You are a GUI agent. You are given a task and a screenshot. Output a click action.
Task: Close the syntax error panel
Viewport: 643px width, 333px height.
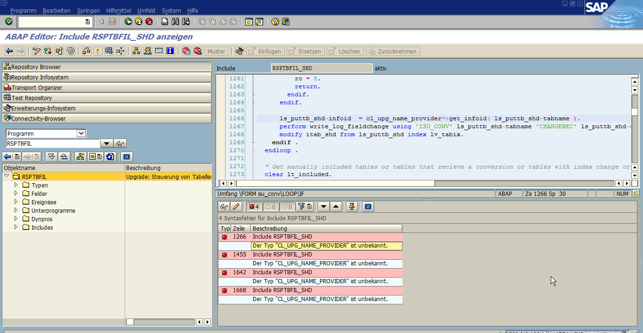tap(368, 207)
